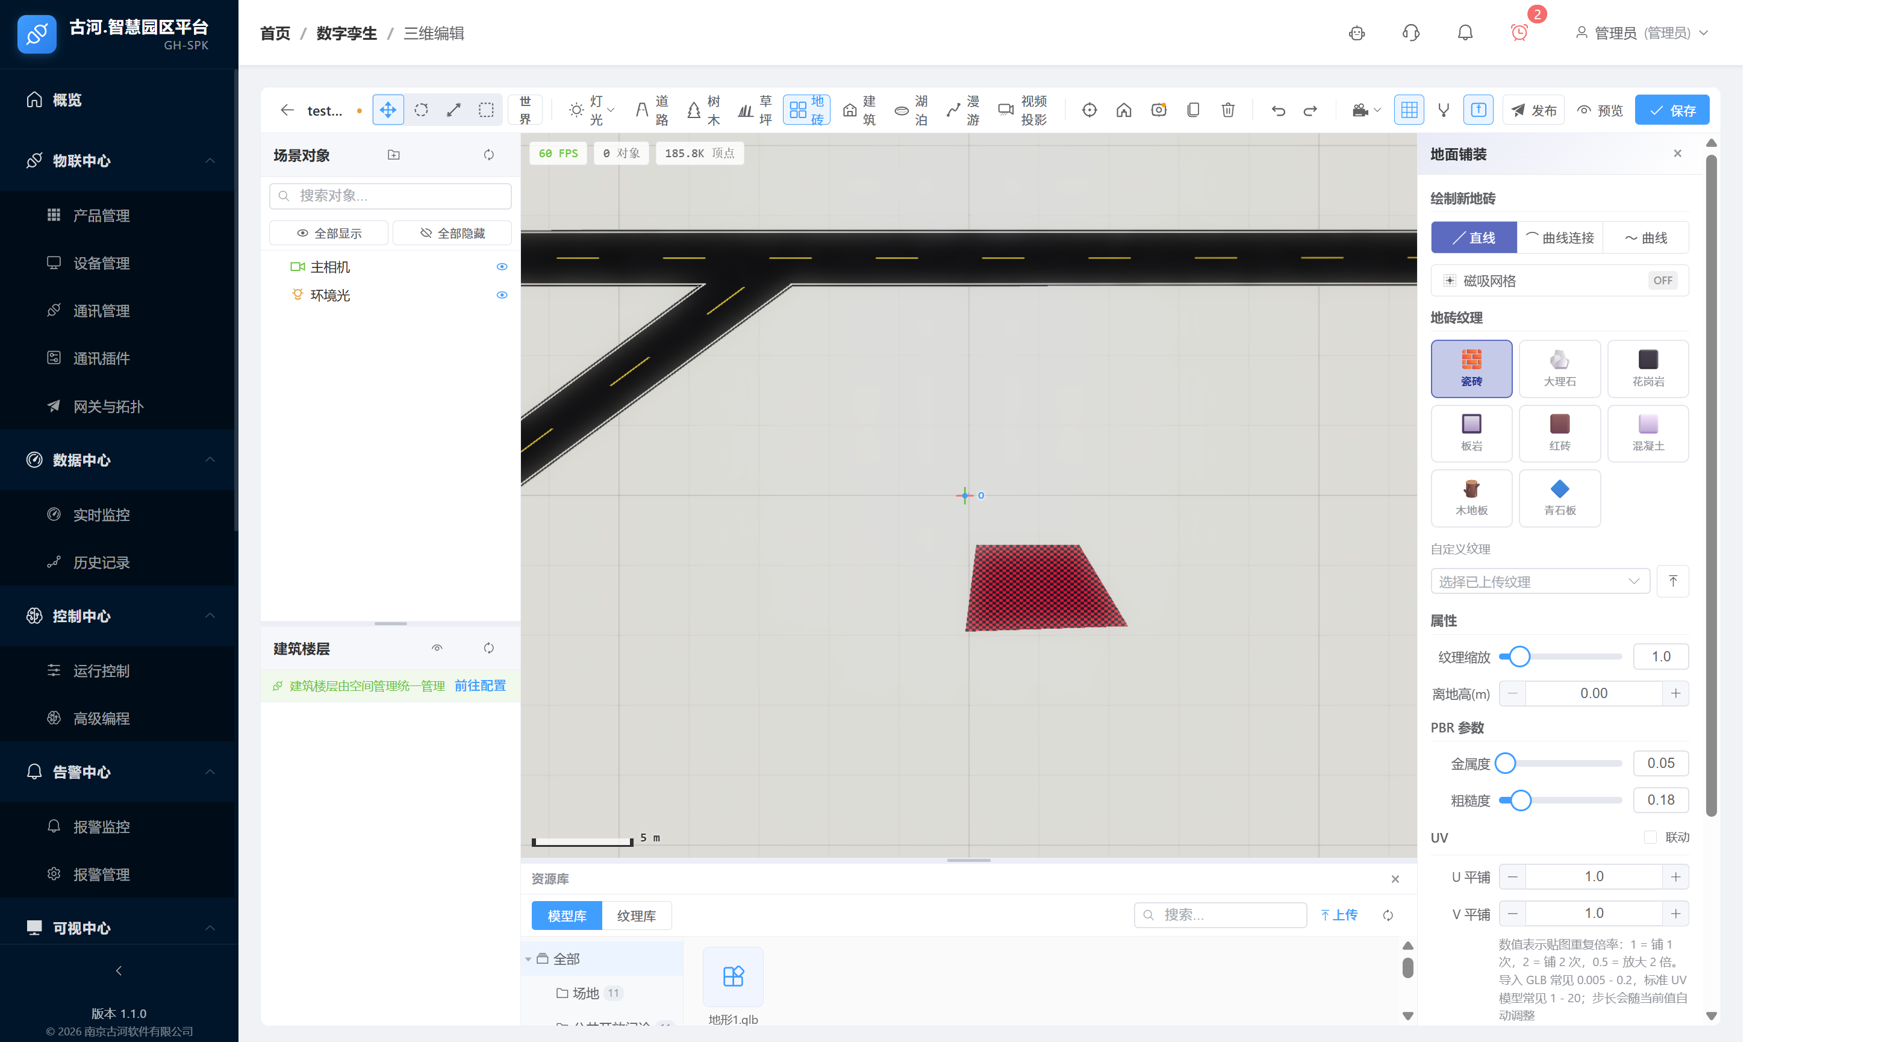Image resolution: width=1879 pixels, height=1042 pixels.
Task: Follow the 前往配置 link
Action: tap(479, 686)
